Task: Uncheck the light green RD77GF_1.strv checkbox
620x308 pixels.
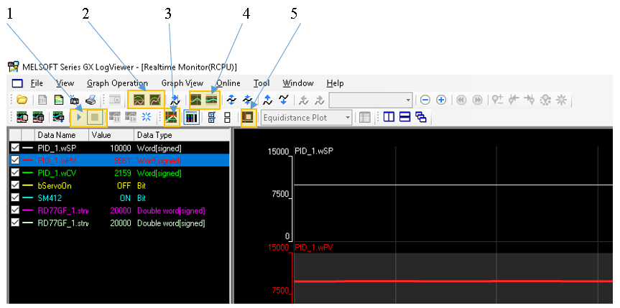Action: point(15,223)
